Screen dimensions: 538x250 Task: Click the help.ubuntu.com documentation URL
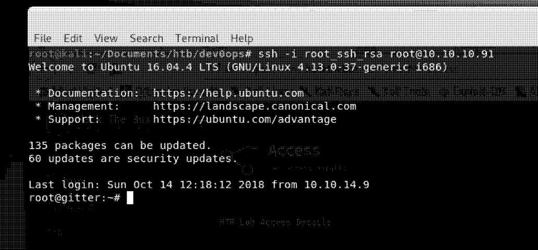228,94
